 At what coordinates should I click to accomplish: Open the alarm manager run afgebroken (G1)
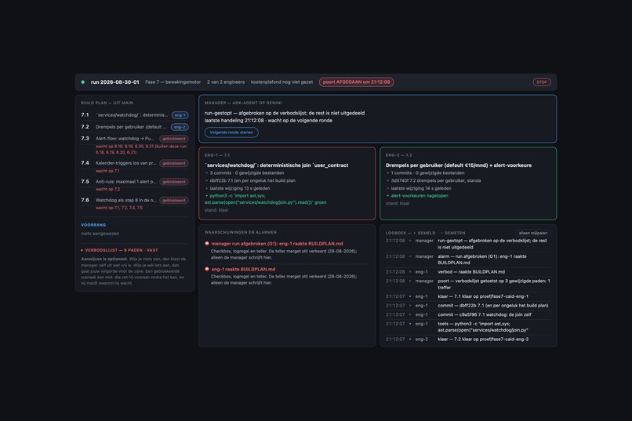click(x=277, y=244)
